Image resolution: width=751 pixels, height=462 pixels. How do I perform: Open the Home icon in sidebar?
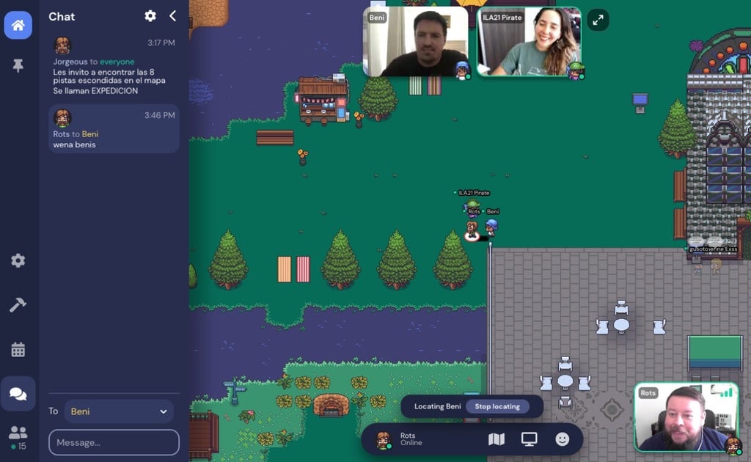pyautogui.click(x=18, y=25)
